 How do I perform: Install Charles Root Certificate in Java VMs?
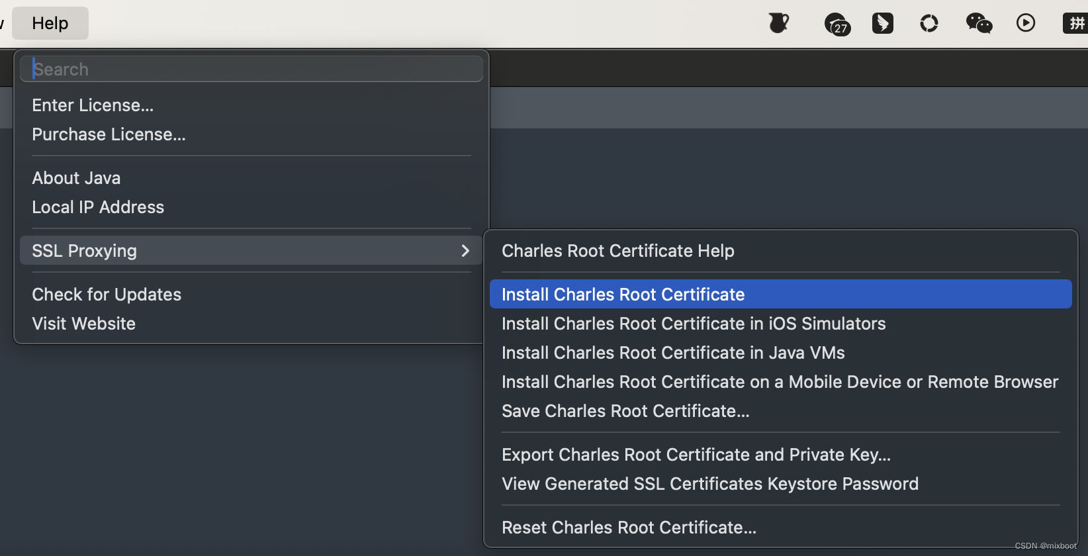[x=781, y=353]
